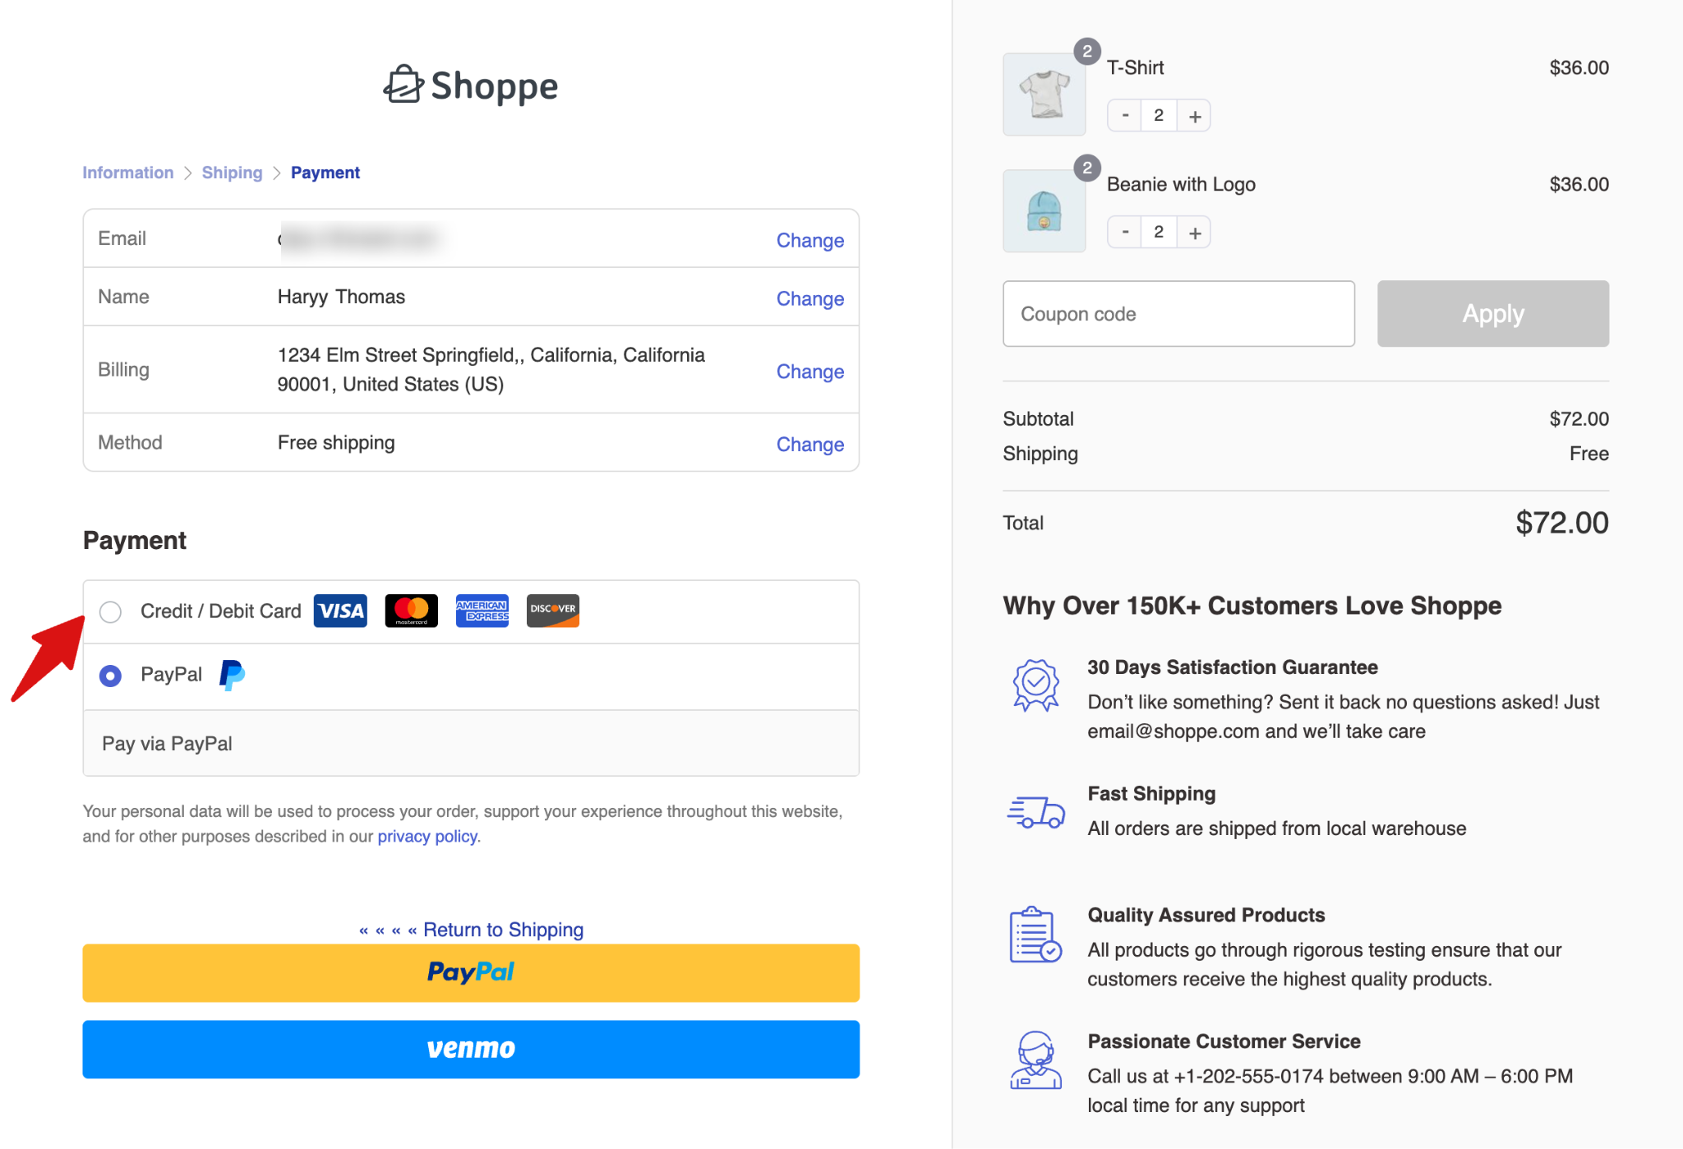The image size is (1683, 1149).
Task: Click the quality assured clipboard icon
Action: 1035,934
